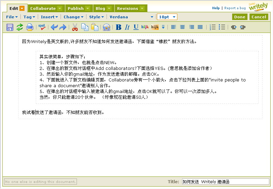Image resolution: width=273 pixels, height=189 pixels.
Task: Expand more formatting options arrow
Action: [163, 27]
